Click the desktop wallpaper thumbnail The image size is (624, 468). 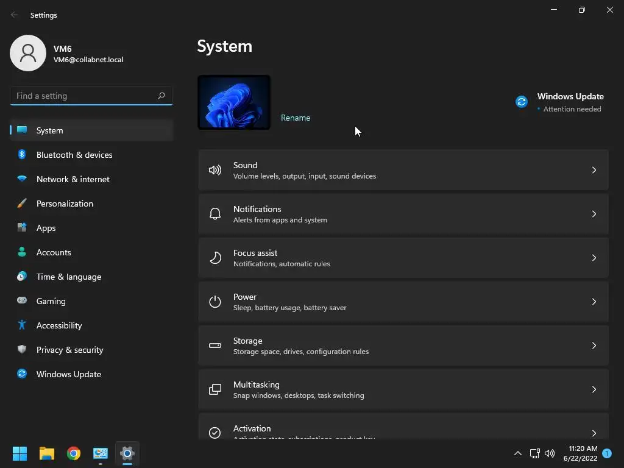click(234, 102)
